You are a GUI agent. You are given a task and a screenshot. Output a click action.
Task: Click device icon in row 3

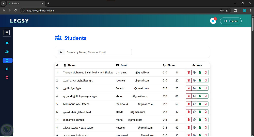205,88
